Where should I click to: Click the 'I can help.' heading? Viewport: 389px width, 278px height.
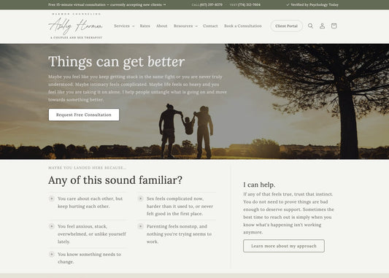tap(259, 185)
